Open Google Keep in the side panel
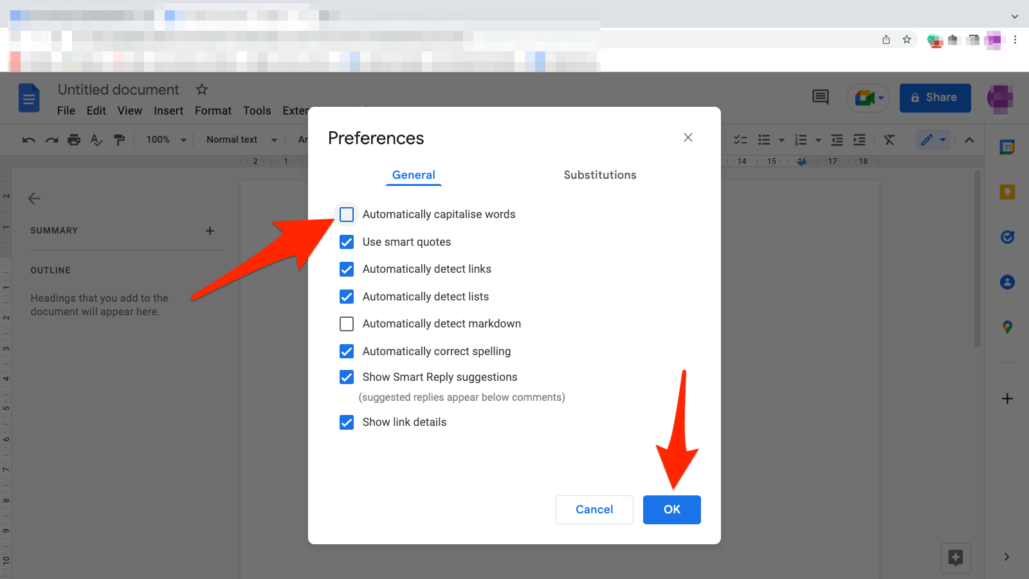The image size is (1029, 579). pyautogui.click(x=1007, y=192)
